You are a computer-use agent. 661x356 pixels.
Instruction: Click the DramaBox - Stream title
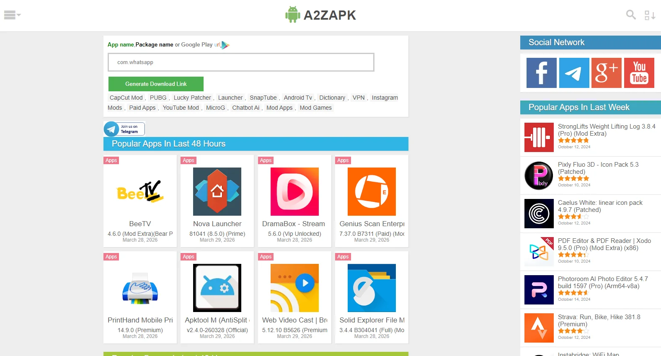click(x=294, y=224)
